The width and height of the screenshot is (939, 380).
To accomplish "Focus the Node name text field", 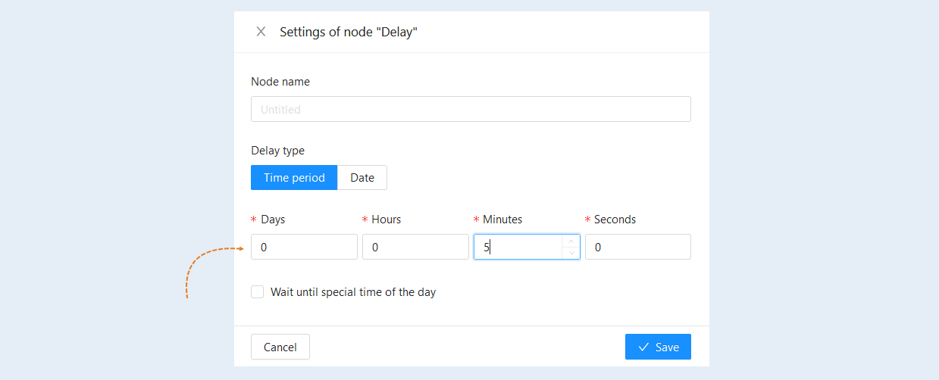I will pos(471,109).
